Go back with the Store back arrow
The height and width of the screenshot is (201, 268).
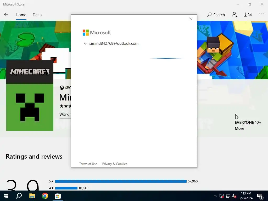click(x=6, y=15)
